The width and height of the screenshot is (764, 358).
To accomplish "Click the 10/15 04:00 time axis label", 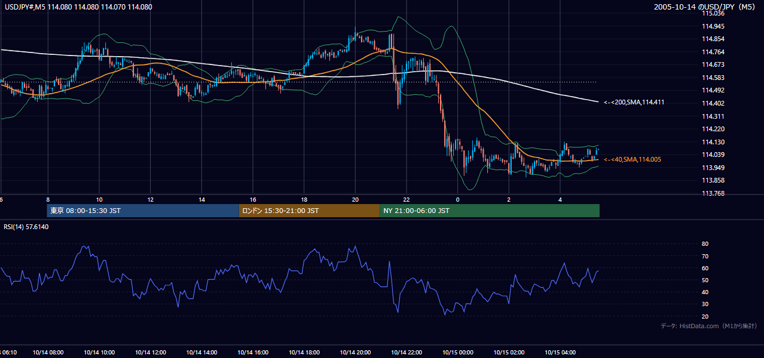I will pos(560,353).
